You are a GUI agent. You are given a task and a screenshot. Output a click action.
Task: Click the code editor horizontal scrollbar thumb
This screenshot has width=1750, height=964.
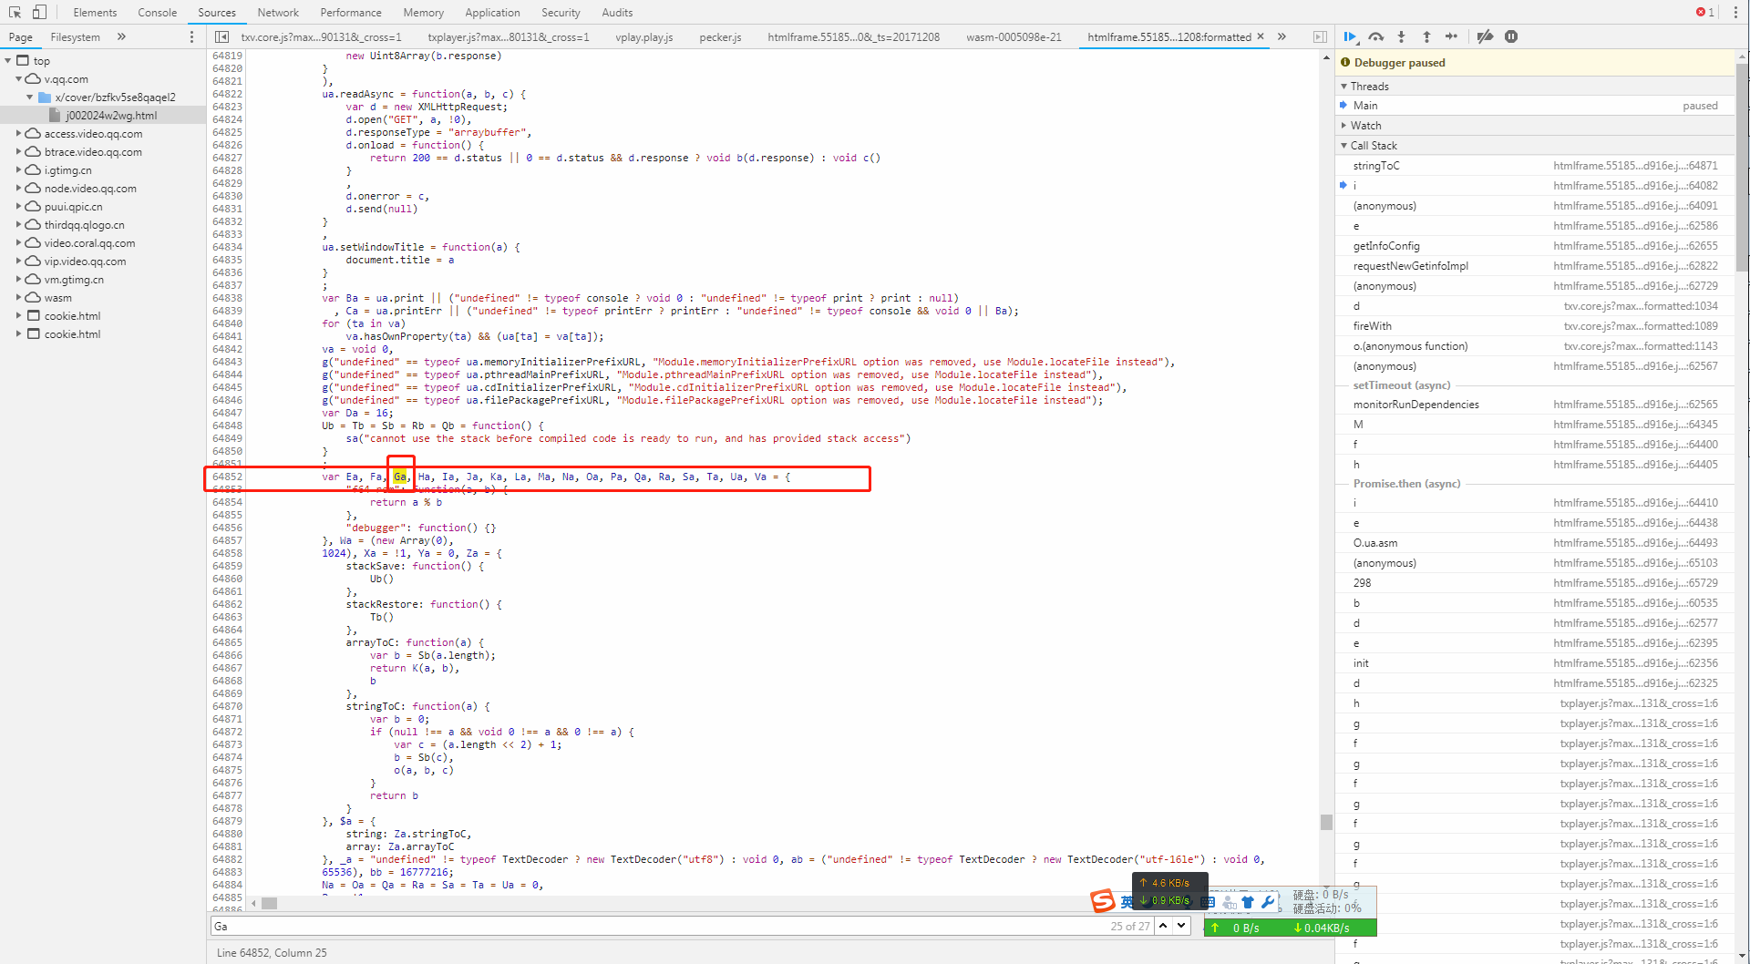click(269, 904)
